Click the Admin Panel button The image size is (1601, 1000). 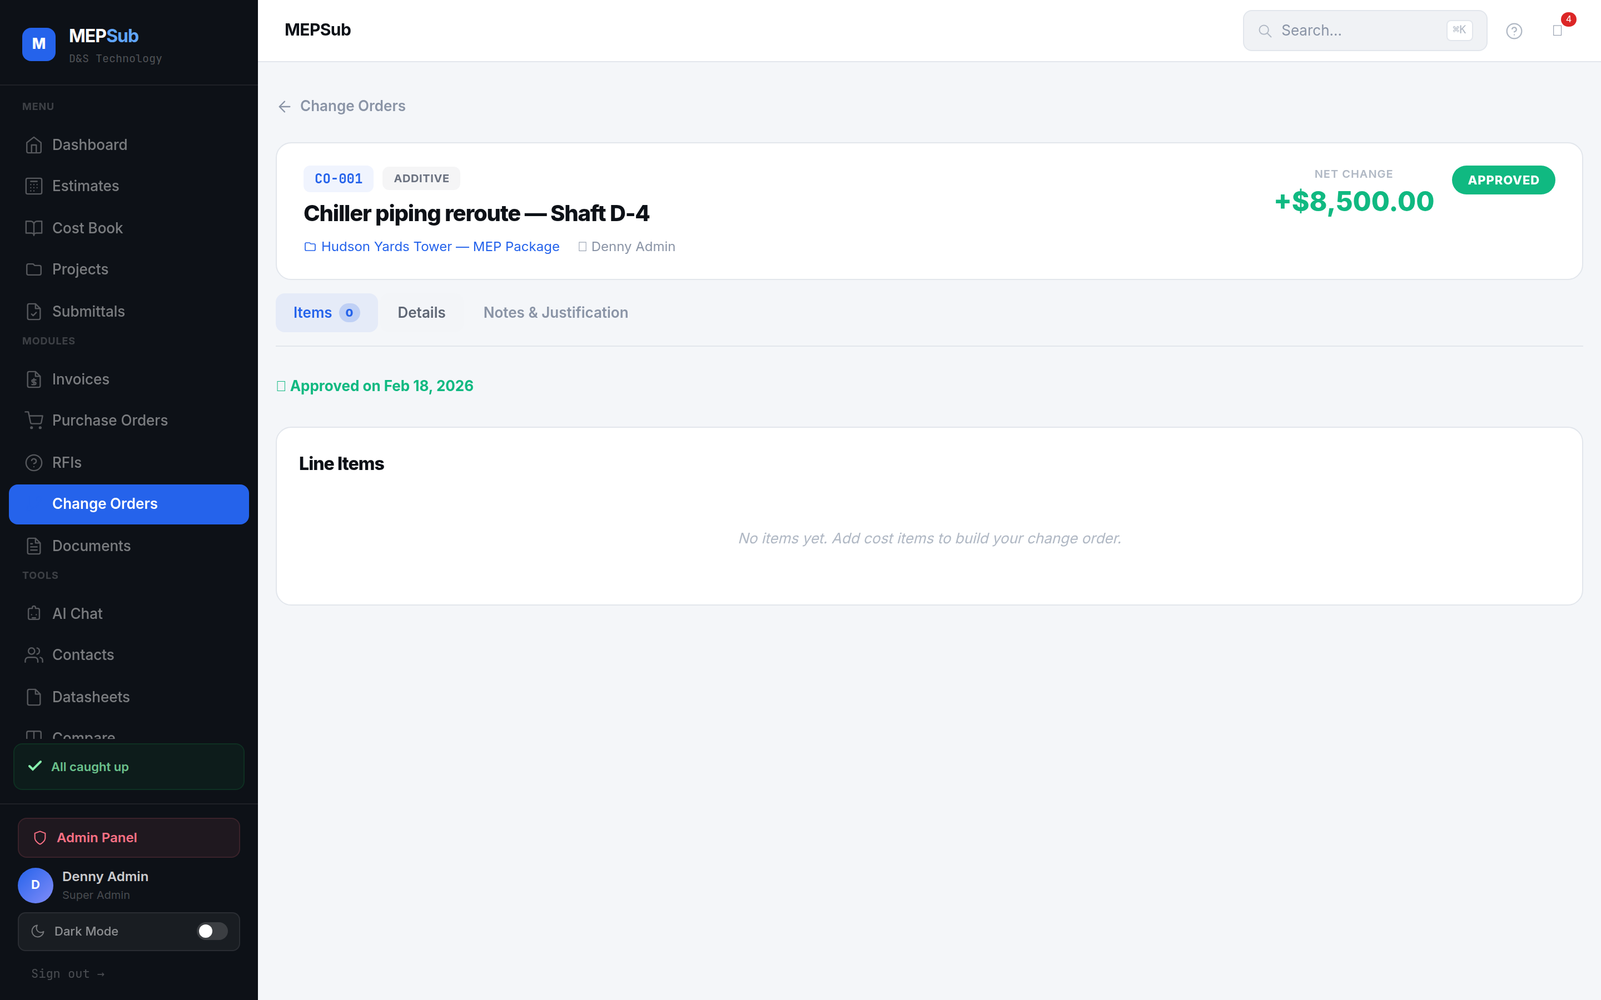point(129,838)
